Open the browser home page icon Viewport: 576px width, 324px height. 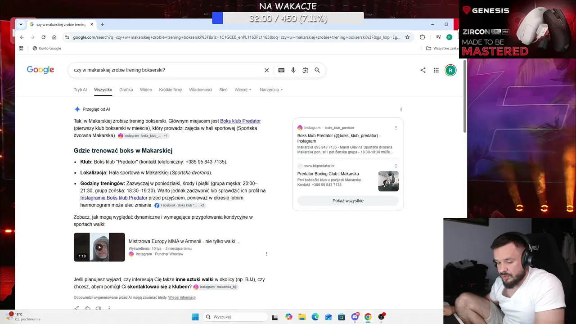coord(54,37)
